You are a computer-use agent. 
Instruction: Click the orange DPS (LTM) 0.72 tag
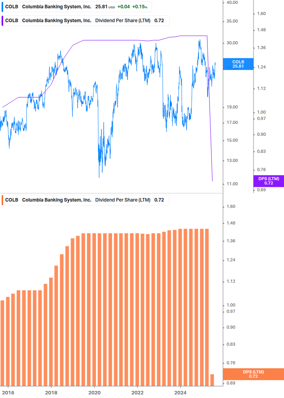click(253, 374)
